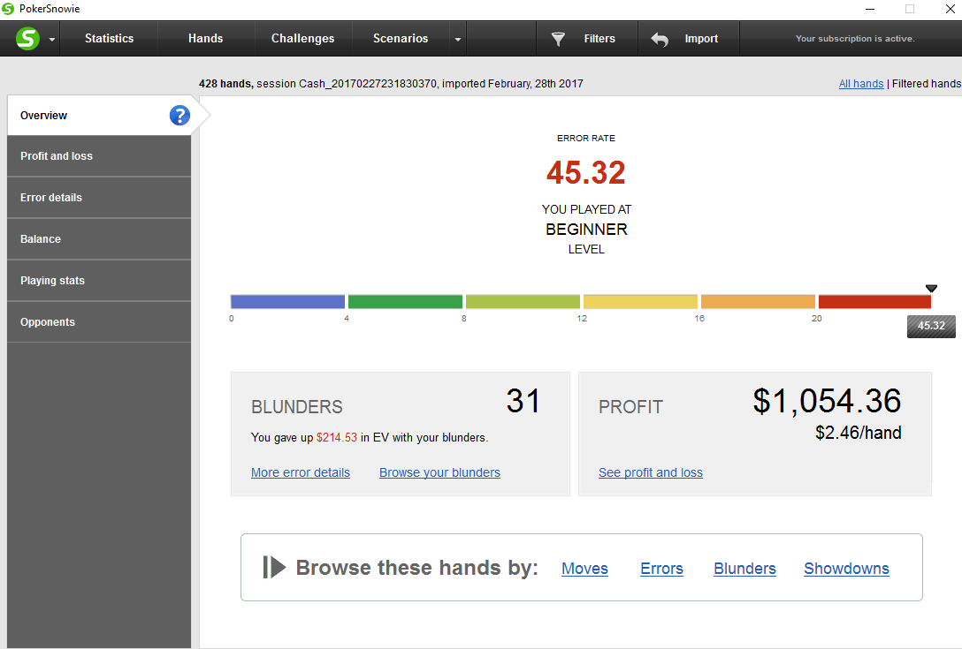Click the yellow error rate segment
Screen dimensions: 962x649
[x=640, y=301]
